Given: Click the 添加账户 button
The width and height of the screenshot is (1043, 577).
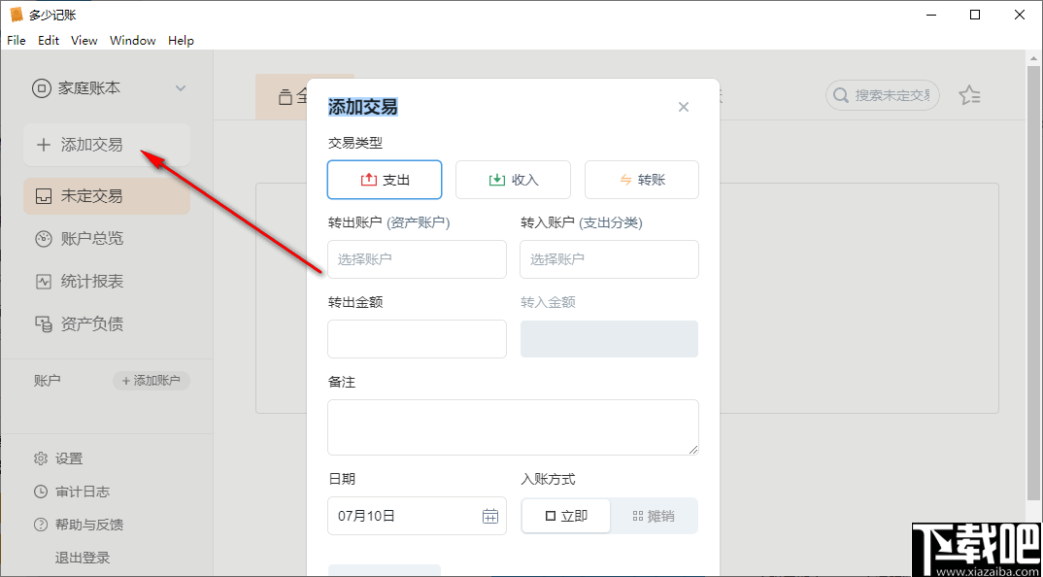Looking at the screenshot, I should (x=151, y=380).
